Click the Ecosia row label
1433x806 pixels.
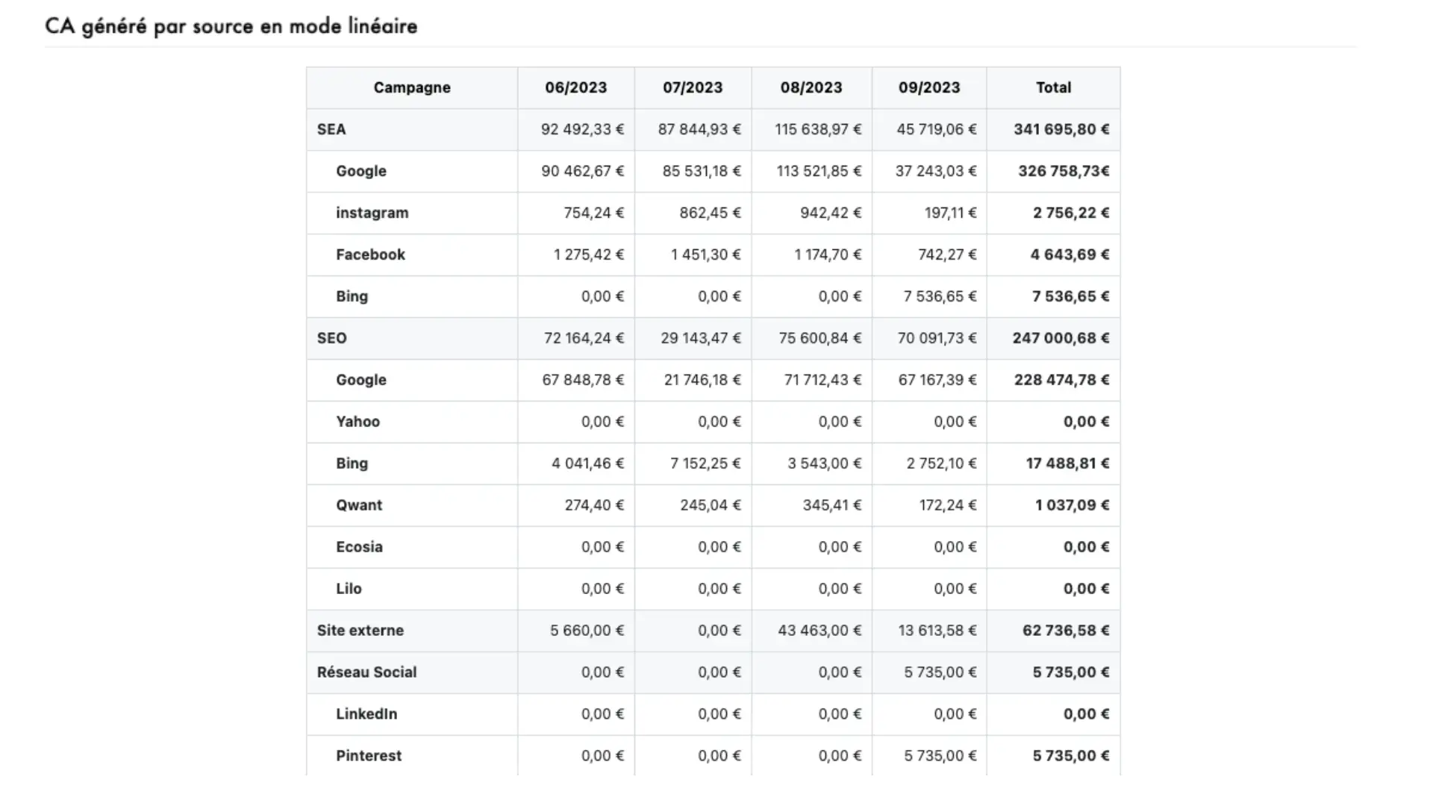(x=359, y=547)
